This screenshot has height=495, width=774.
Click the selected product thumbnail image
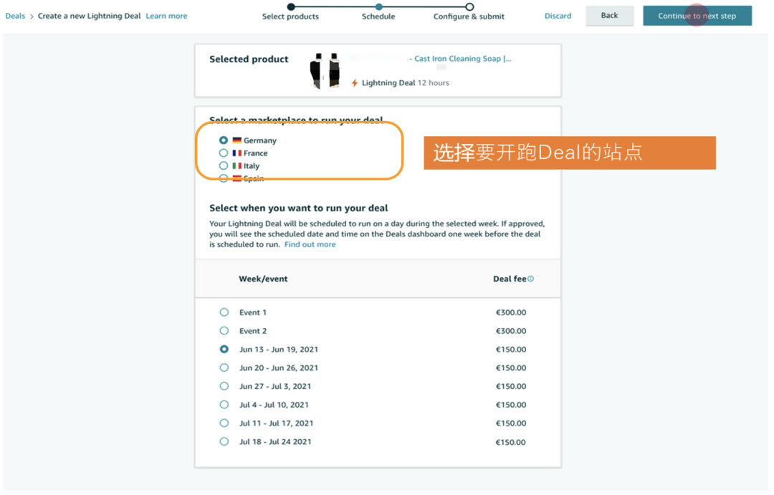point(325,70)
